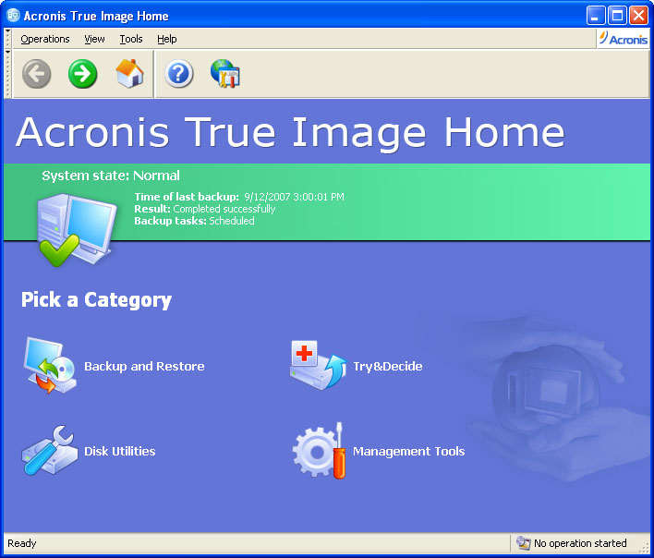Click the Back arrow toolbar icon
This screenshot has width=654, height=558.
click(37, 74)
